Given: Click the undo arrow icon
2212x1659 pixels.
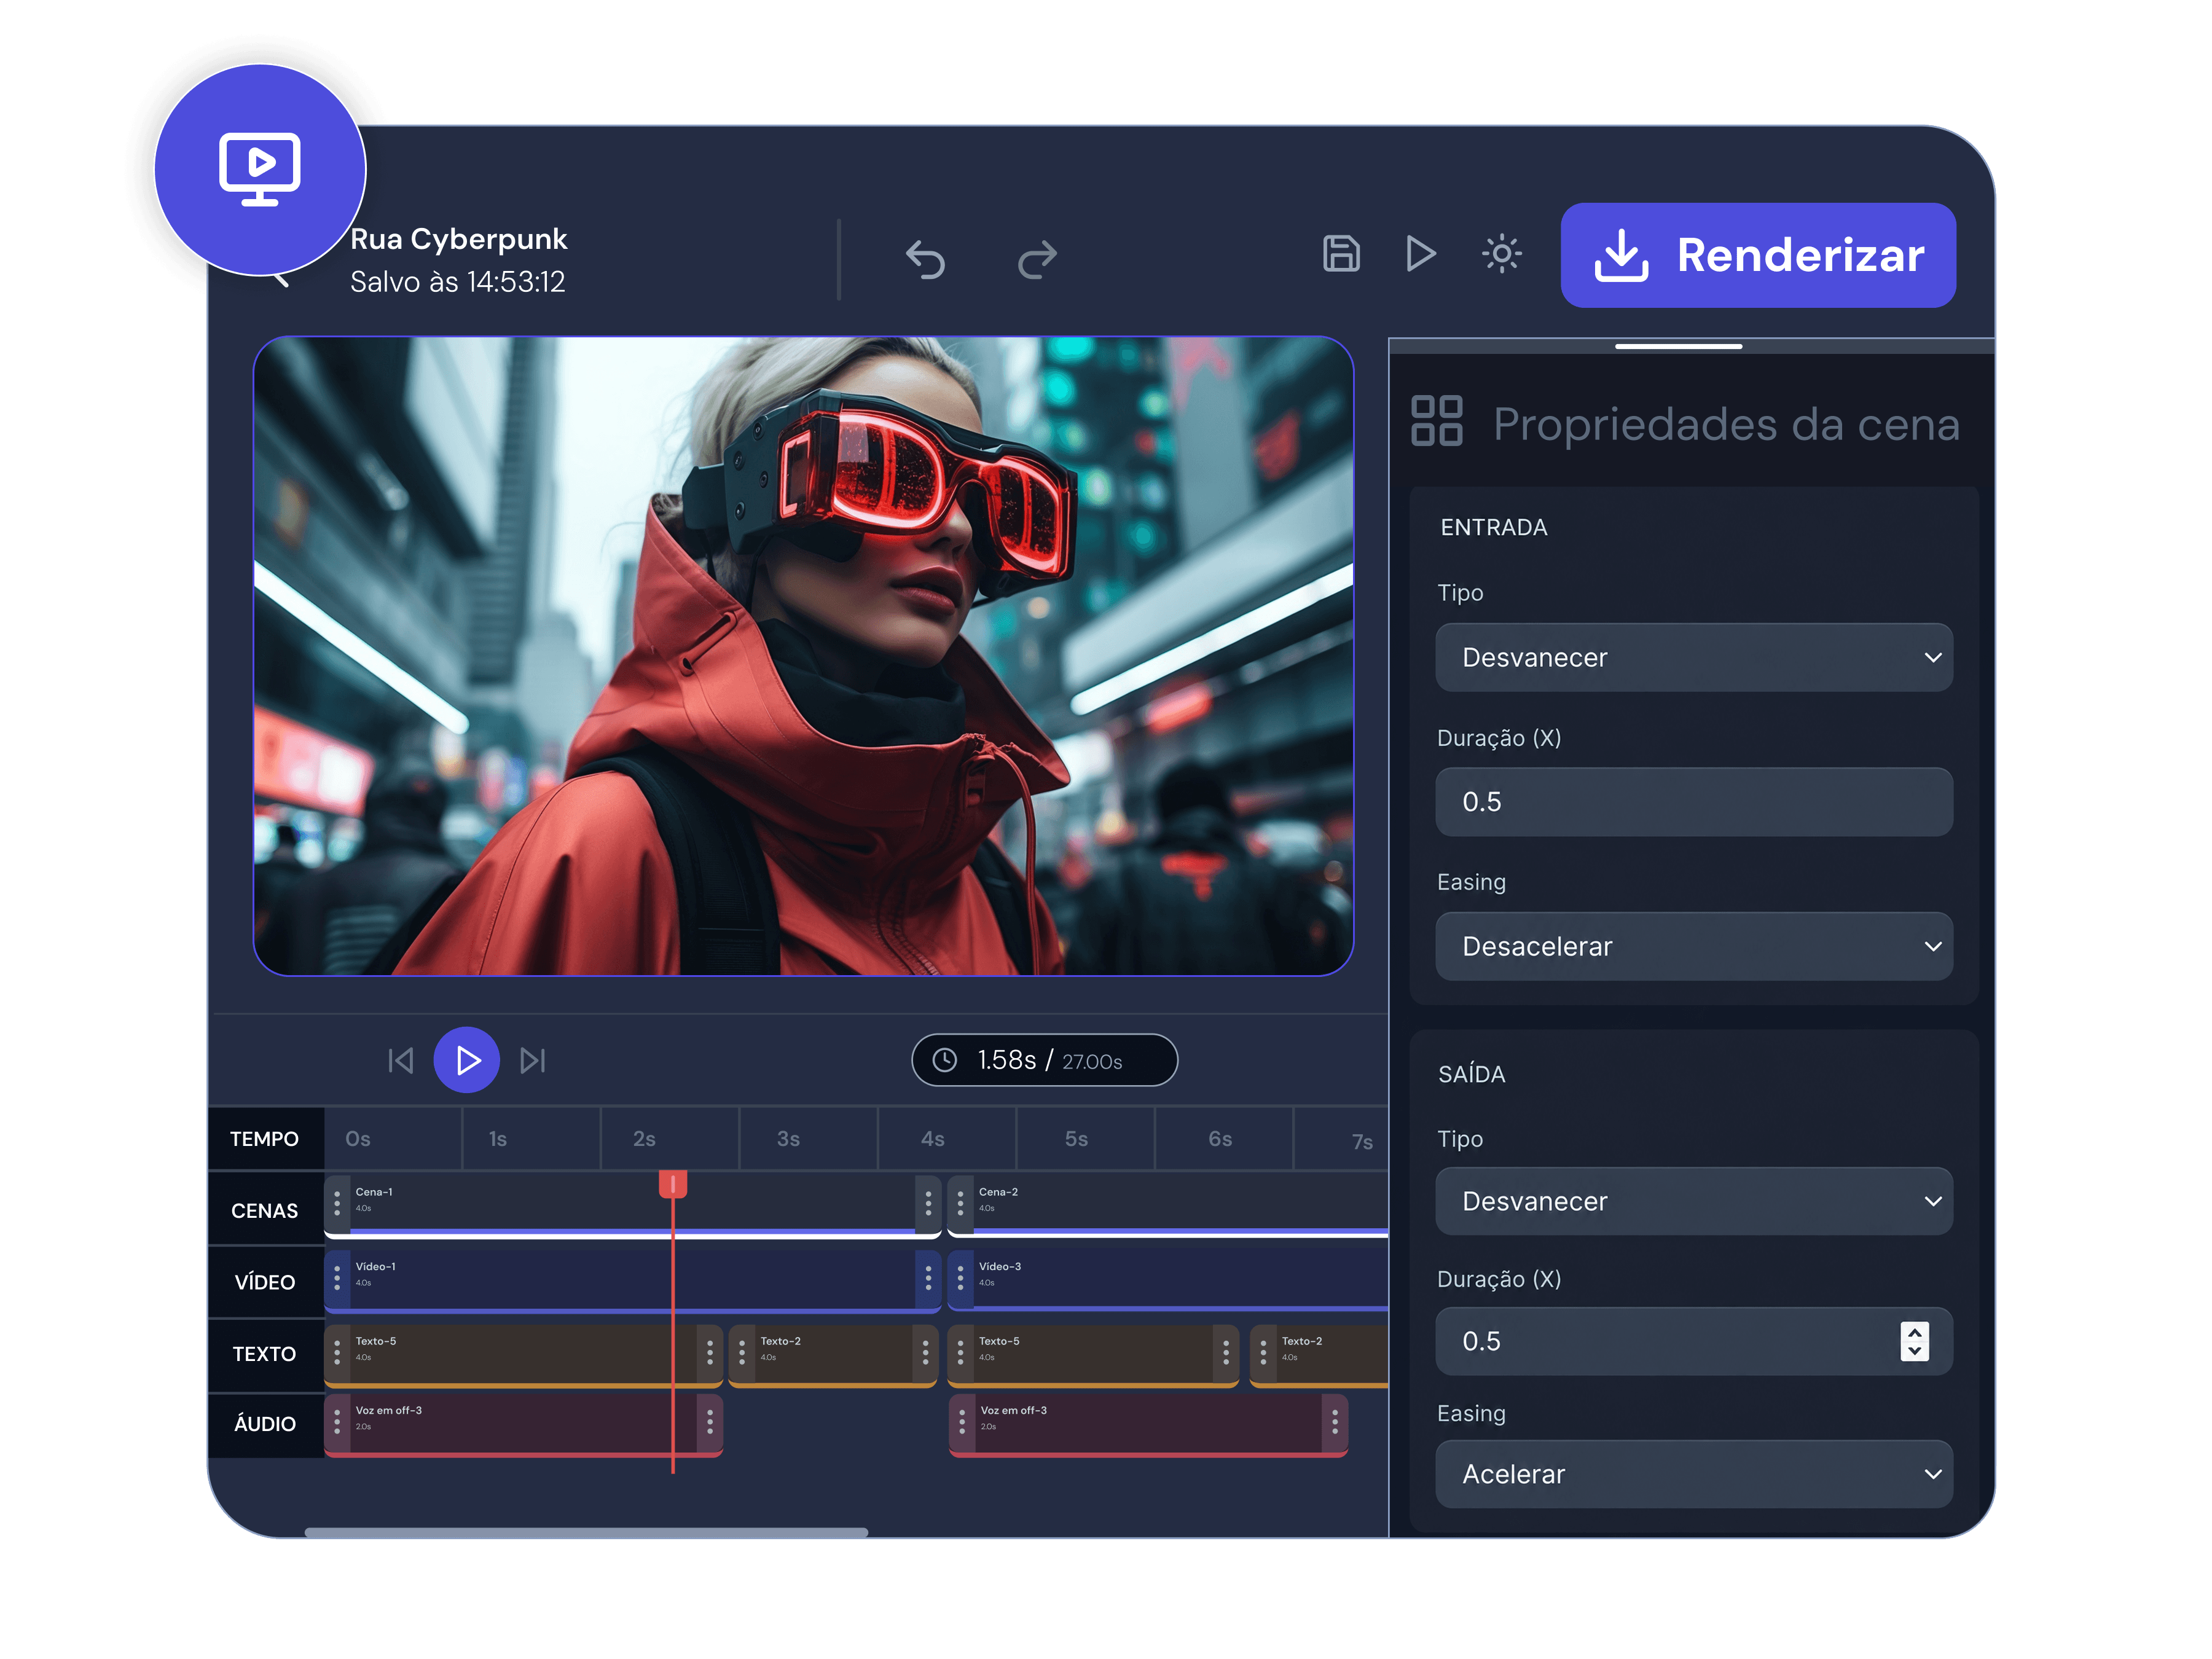Looking at the screenshot, I should pyautogui.click(x=925, y=259).
